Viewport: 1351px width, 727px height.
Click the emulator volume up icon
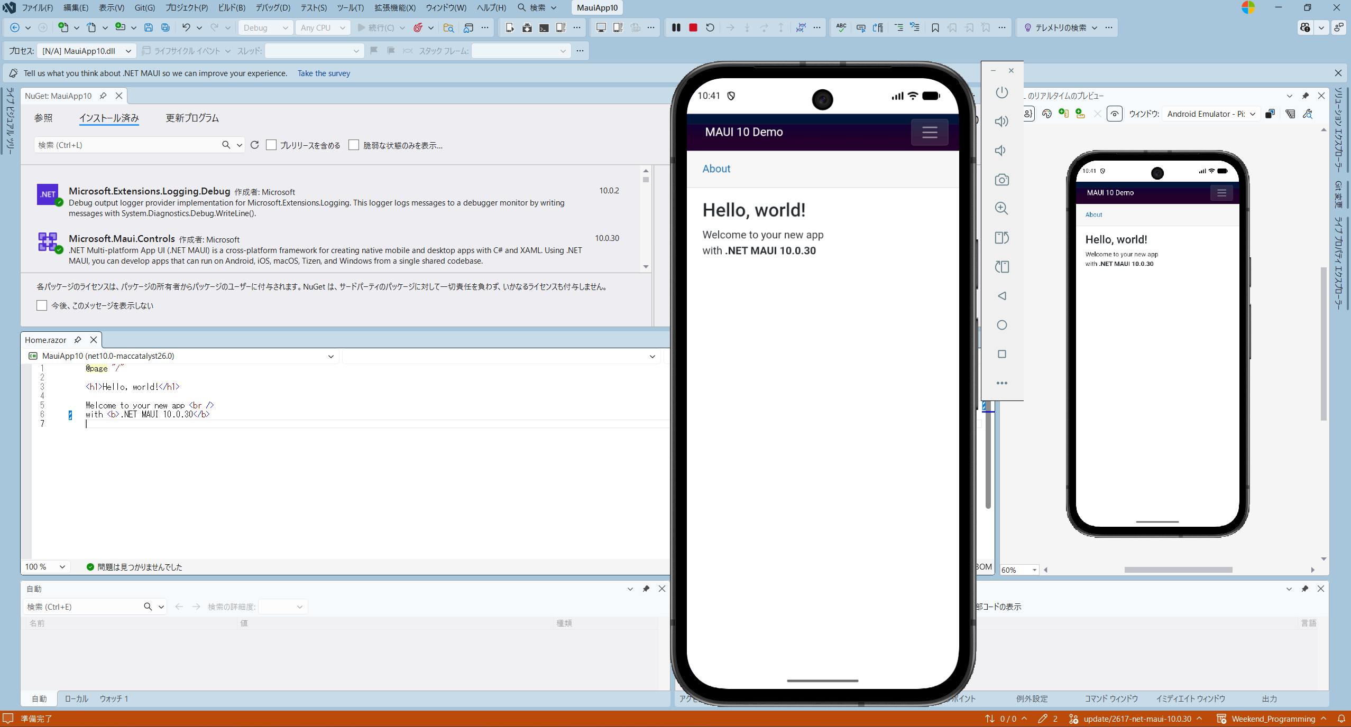(x=1001, y=122)
